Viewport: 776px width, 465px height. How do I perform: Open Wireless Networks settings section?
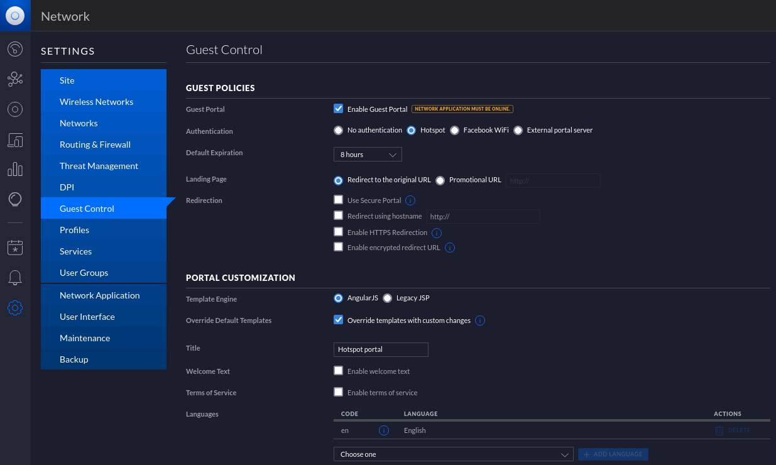coord(96,102)
